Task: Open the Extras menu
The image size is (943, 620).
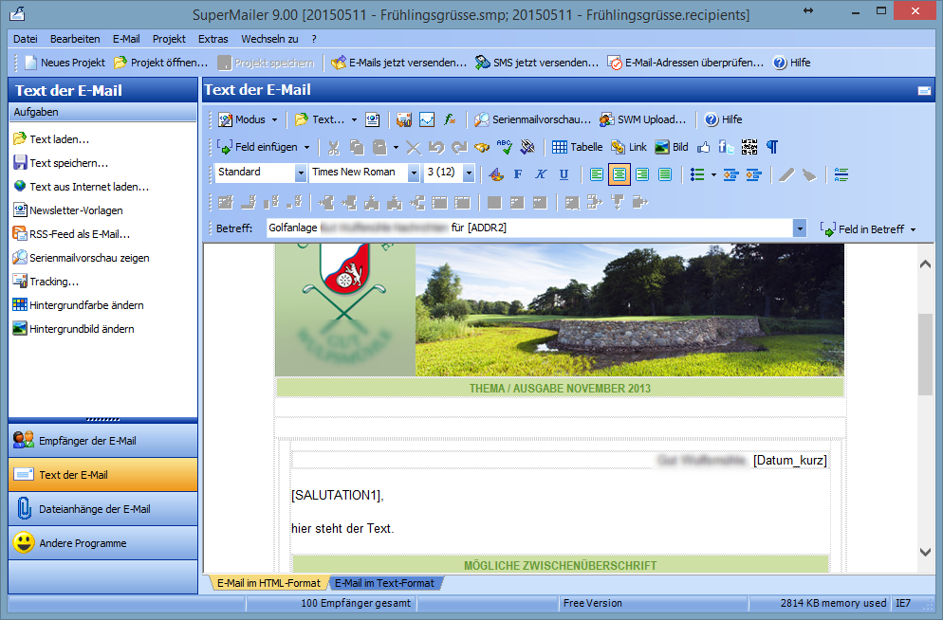Action: 213,39
